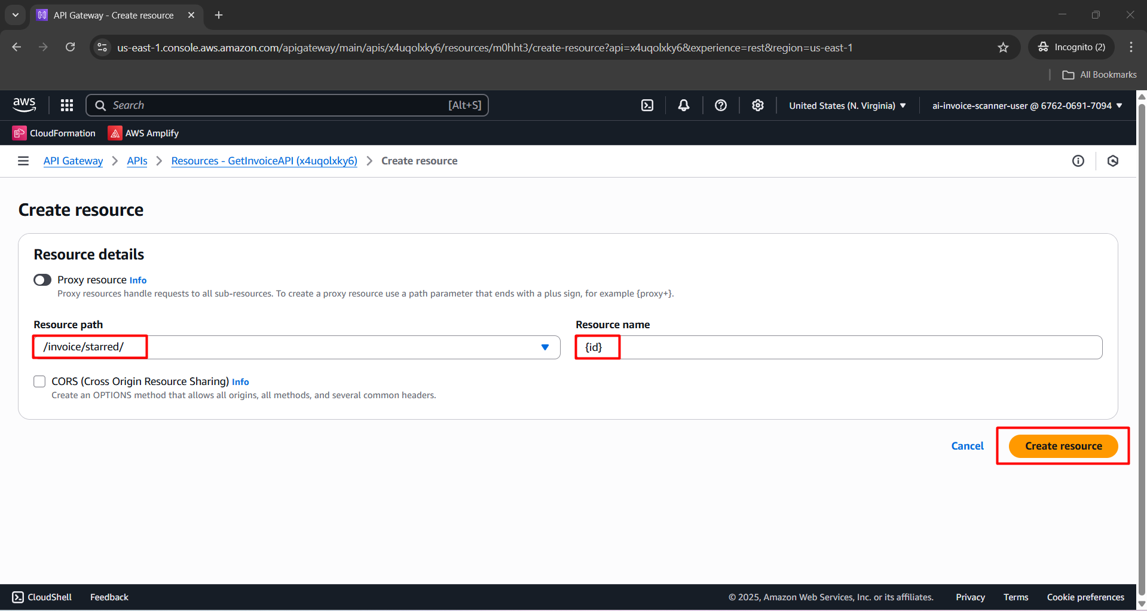Screen dimensions: 1147x611
Task: Expand the ai-invoice-scanner-user account menu
Action: pos(1026,105)
